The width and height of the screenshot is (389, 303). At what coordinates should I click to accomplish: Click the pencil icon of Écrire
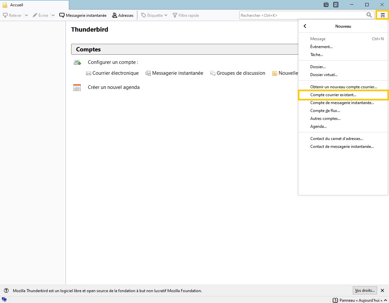35,15
